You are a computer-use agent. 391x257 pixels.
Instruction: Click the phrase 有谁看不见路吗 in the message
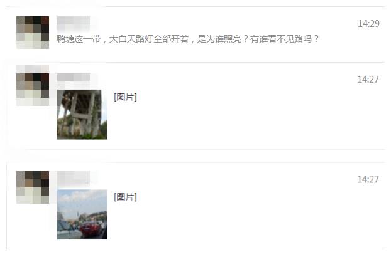click(281, 39)
